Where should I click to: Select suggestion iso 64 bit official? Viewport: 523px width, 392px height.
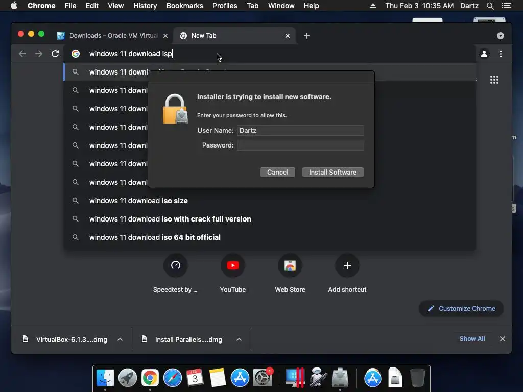tap(155, 237)
